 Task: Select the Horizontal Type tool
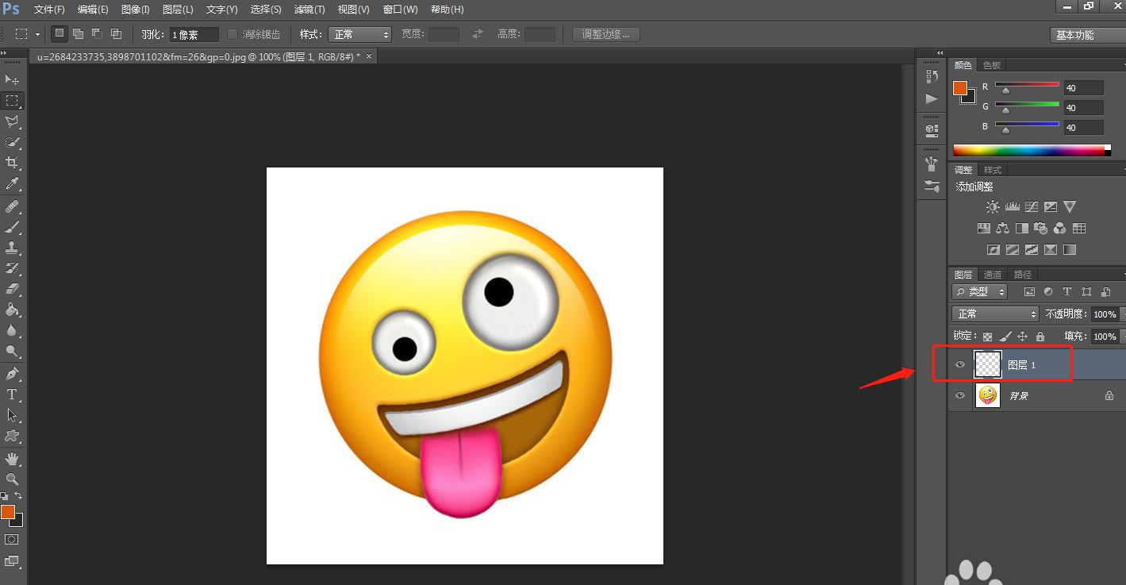click(x=12, y=394)
